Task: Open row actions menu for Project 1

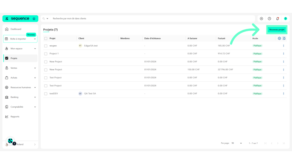Action: click(x=284, y=53)
